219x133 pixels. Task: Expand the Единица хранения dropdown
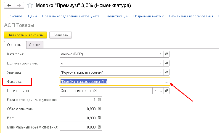click(x=161, y=64)
